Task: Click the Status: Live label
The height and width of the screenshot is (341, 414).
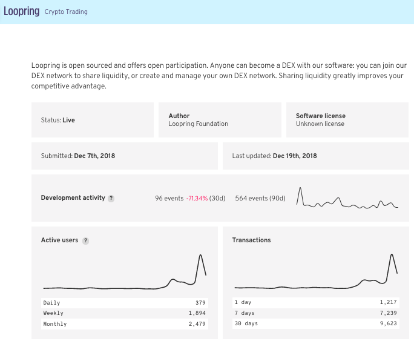Action: click(58, 120)
